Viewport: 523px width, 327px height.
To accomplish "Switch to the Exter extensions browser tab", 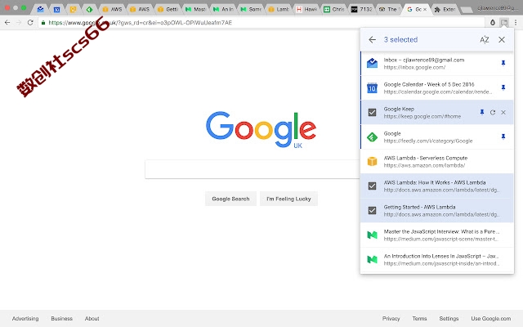I will point(445,9).
